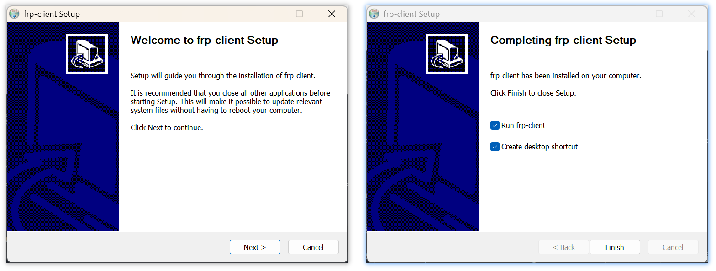Viewport: 716px width, 271px height.
Task: Click the greyed X on the Completing window
Action: (691, 14)
